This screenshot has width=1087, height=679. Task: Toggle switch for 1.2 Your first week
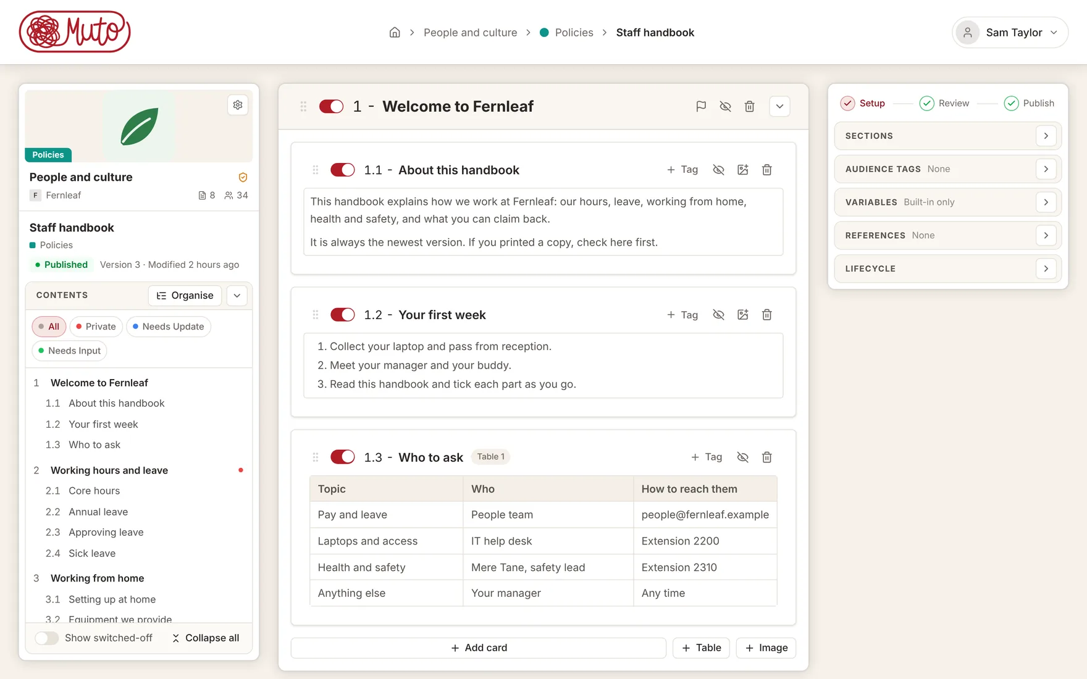[342, 315]
